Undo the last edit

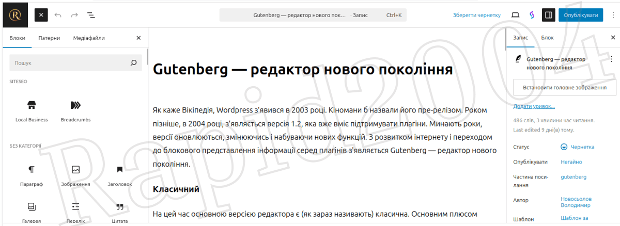[x=58, y=15]
